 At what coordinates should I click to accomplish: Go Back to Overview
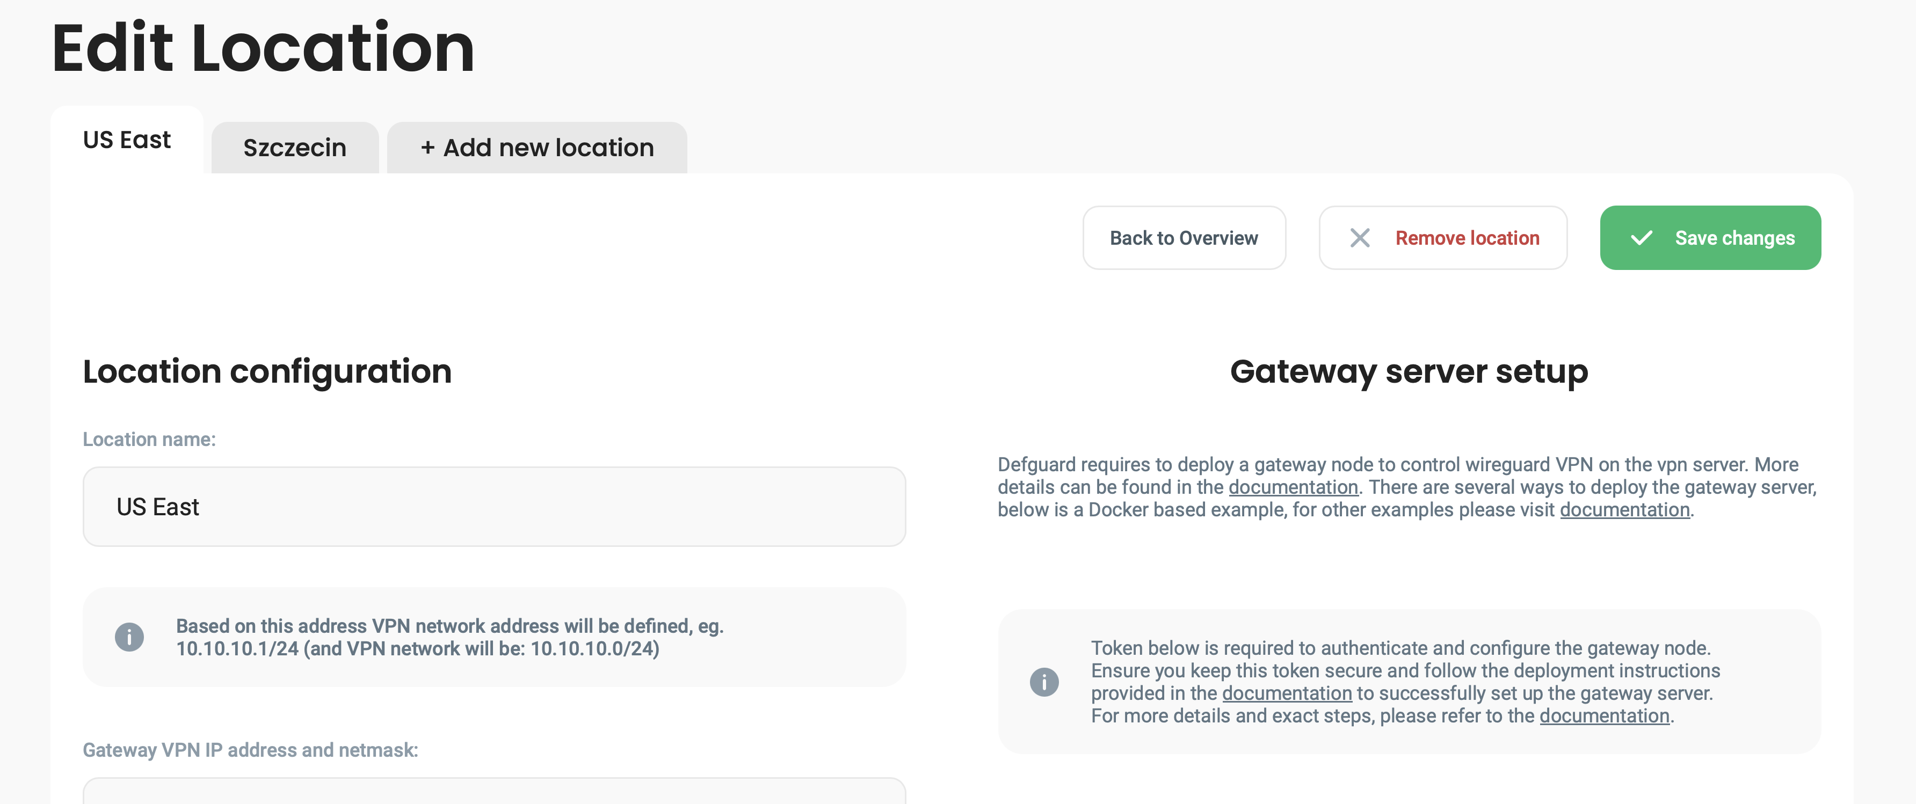pyautogui.click(x=1184, y=238)
